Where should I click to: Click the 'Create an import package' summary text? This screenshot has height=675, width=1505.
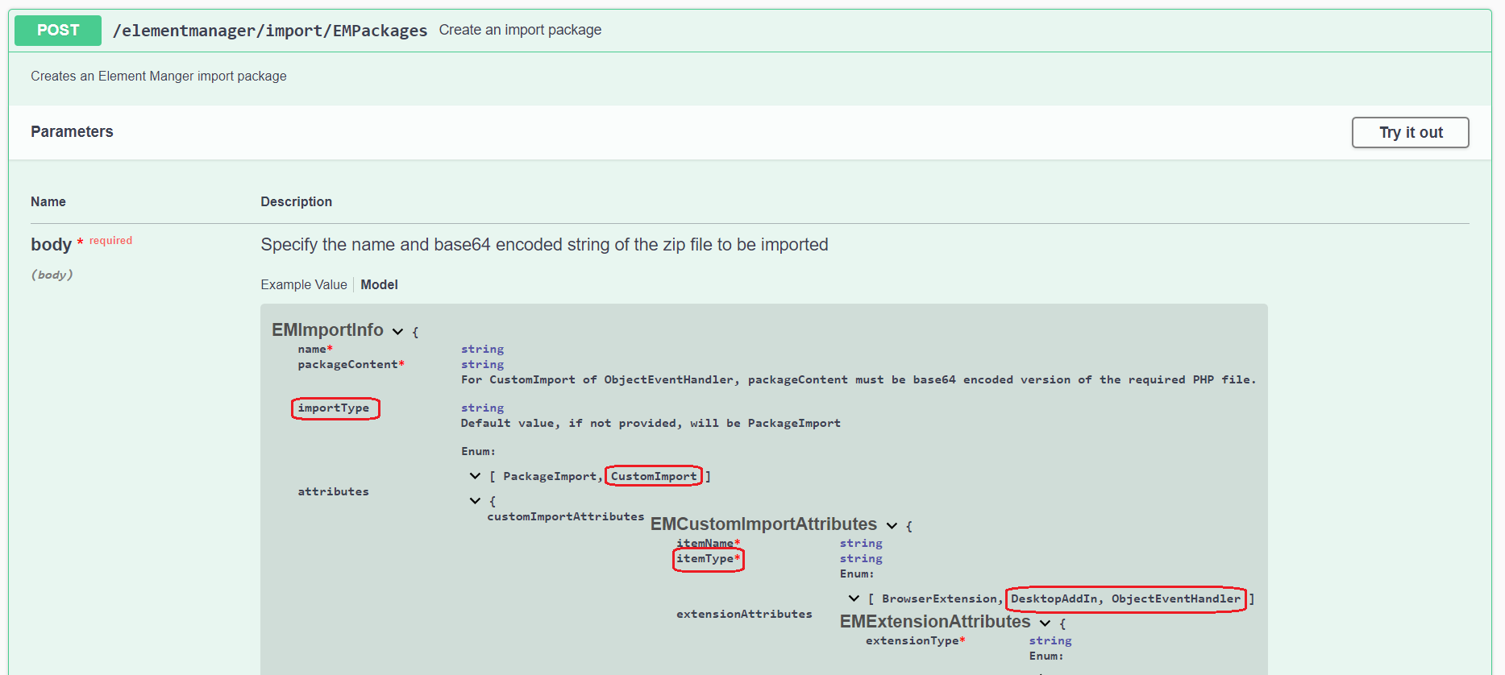click(x=520, y=31)
